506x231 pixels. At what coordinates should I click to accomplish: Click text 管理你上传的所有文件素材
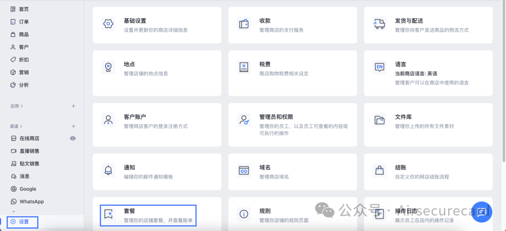[x=424, y=126]
